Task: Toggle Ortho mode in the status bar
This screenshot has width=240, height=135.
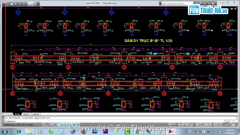Action: click(51, 125)
